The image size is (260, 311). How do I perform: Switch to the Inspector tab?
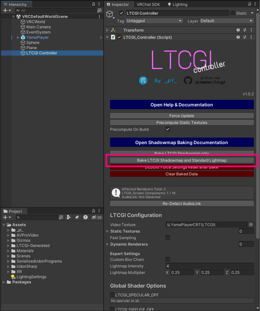click(x=118, y=4)
